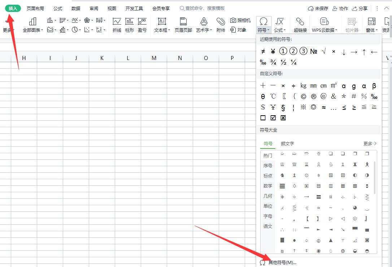Click the 查找命令、搜索模板 search box
Image resolution: width=392 pixels, height=267 pixels.
(204, 8)
